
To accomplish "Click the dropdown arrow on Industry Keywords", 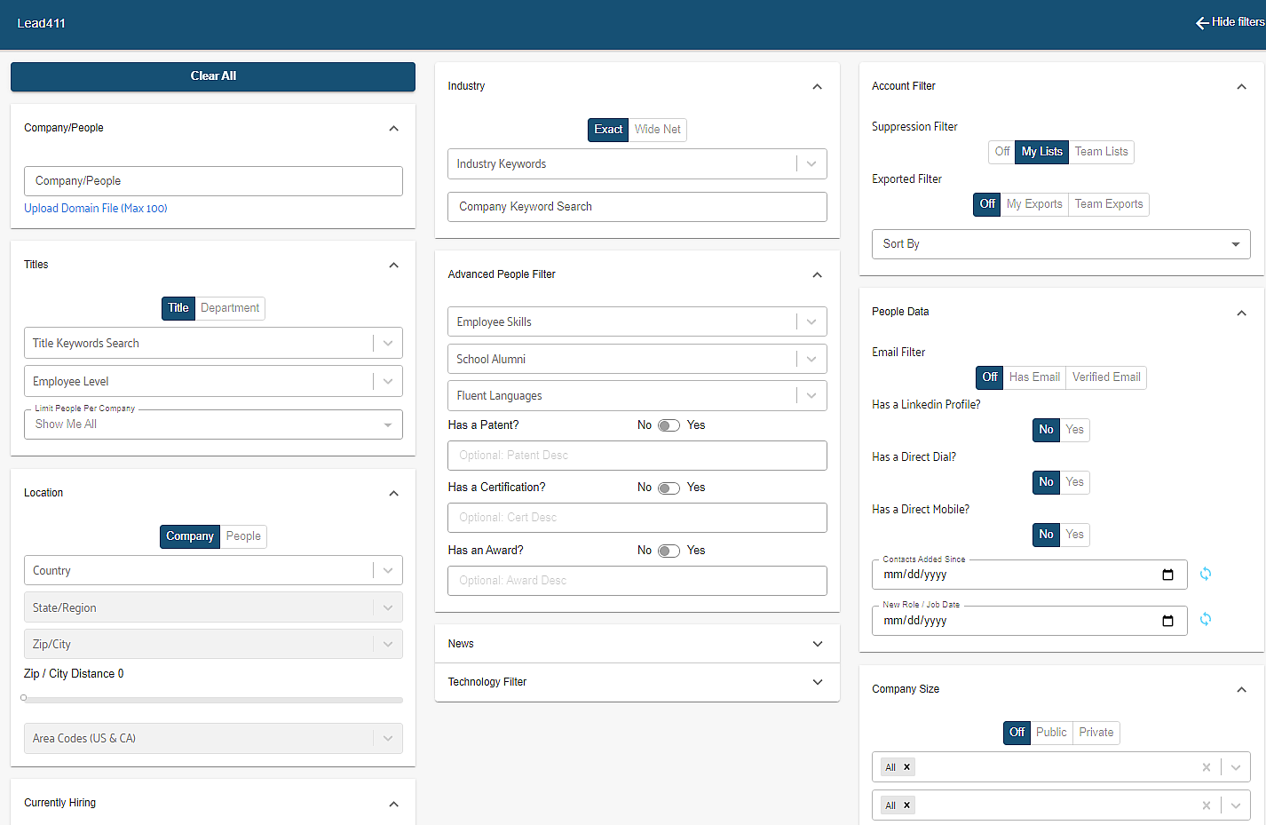I will (x=811, y=163).
